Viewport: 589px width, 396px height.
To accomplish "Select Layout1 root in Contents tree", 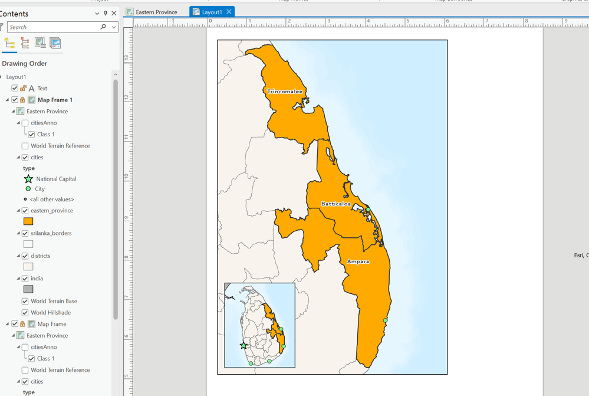I will click(16, 77).
